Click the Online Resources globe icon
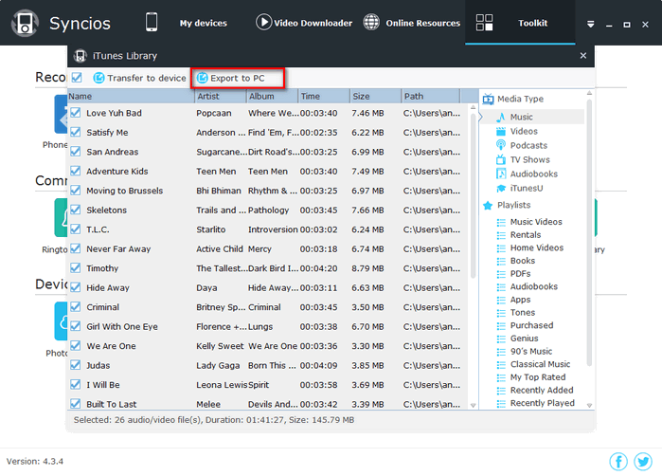This screenshot has width=662, height=476. tap(371, 23)
